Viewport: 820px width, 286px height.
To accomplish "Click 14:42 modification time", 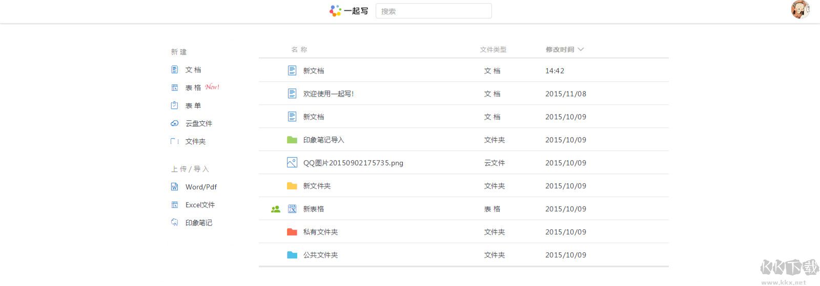I will (x=555, y=71).
